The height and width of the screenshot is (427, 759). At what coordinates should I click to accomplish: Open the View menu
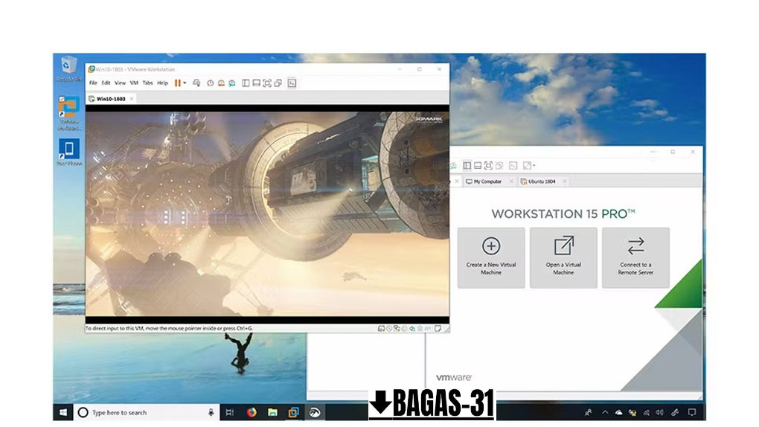[x=120, y=83]
